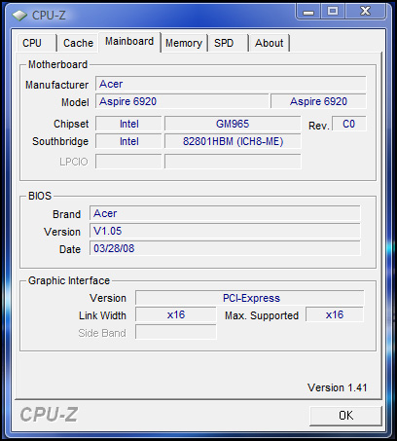
Task: Show the About tab
Action: click(x=270, y=43)
